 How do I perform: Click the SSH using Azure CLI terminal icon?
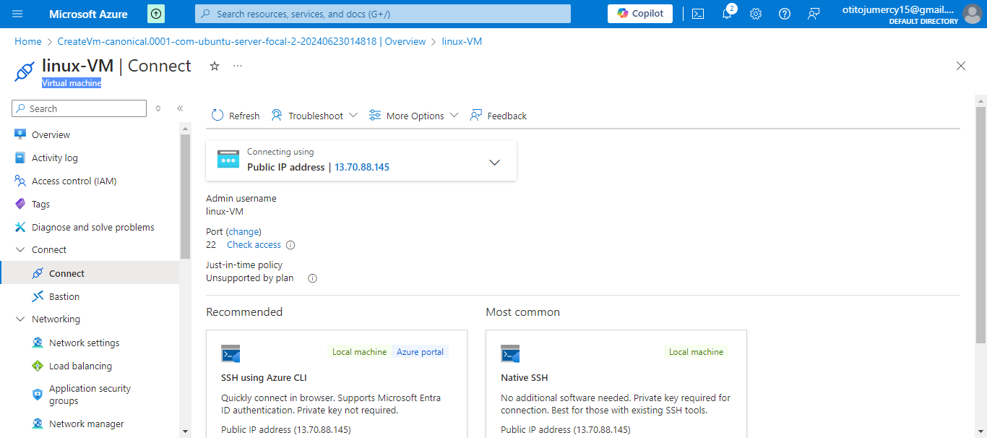(230, 353)
